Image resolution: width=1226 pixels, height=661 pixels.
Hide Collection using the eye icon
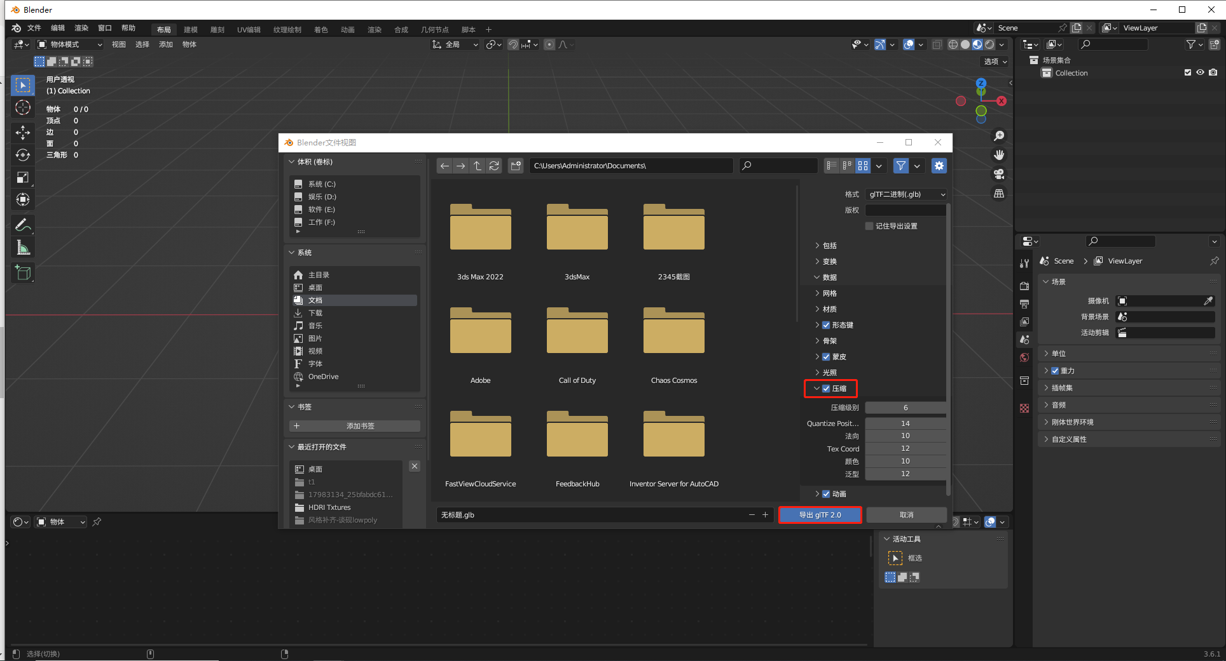[1200, 72]
